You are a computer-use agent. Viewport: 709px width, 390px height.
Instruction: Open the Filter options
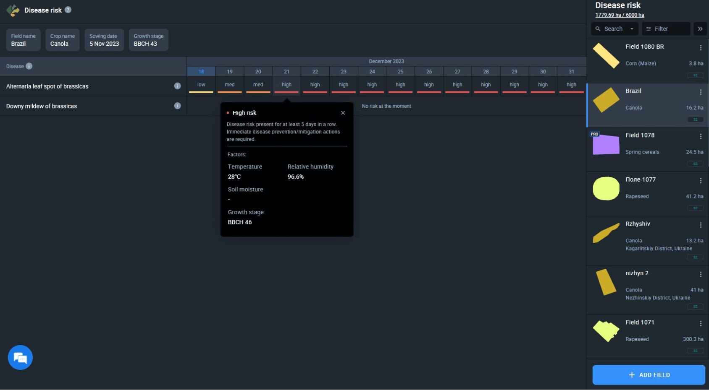665,29
